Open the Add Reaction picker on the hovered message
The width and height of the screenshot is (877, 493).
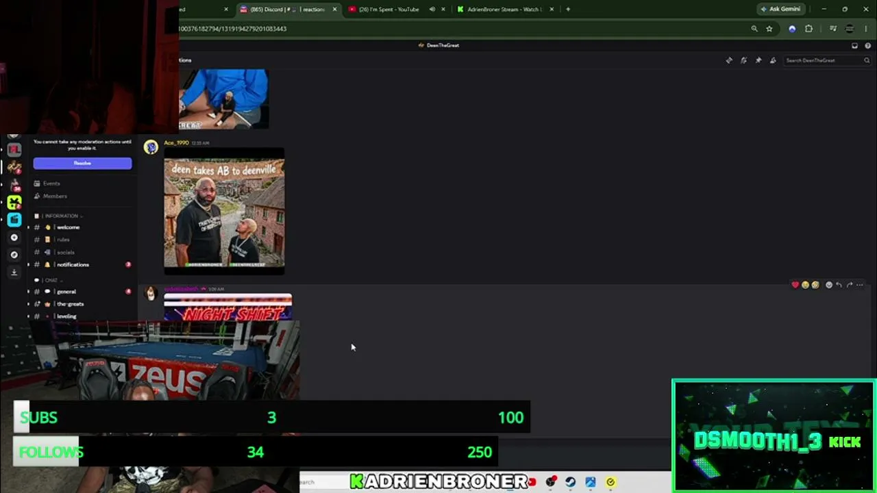(828, 285)
